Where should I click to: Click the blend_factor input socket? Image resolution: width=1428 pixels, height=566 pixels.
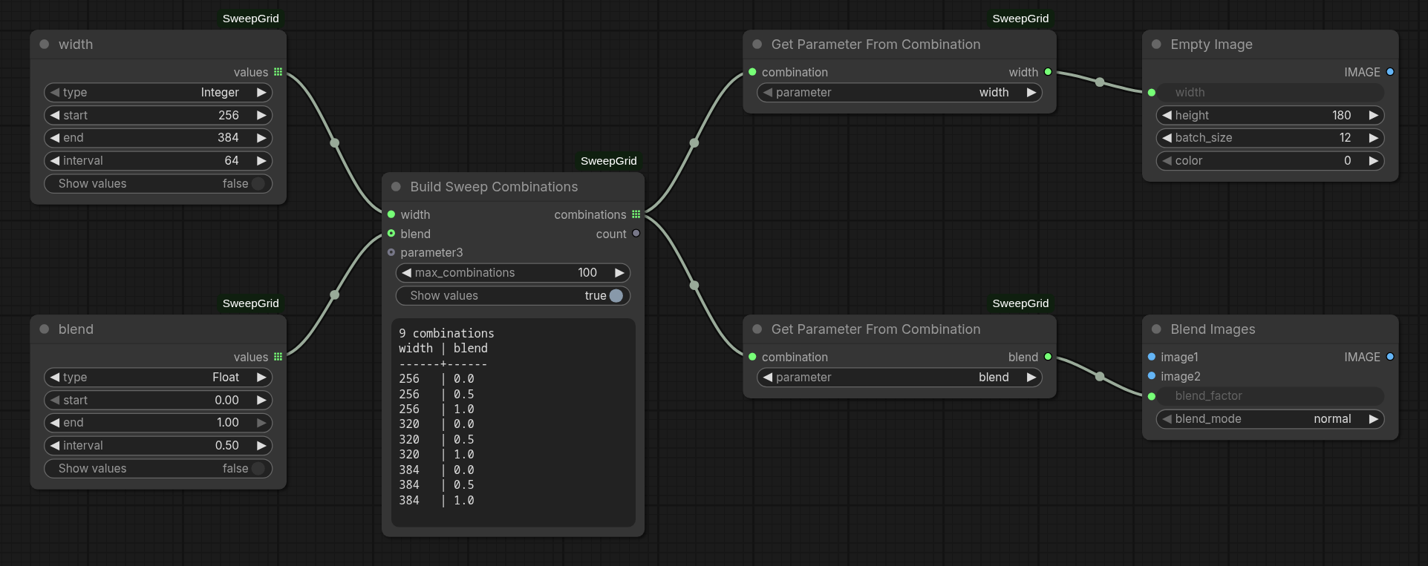click(x=1152, y=396)
